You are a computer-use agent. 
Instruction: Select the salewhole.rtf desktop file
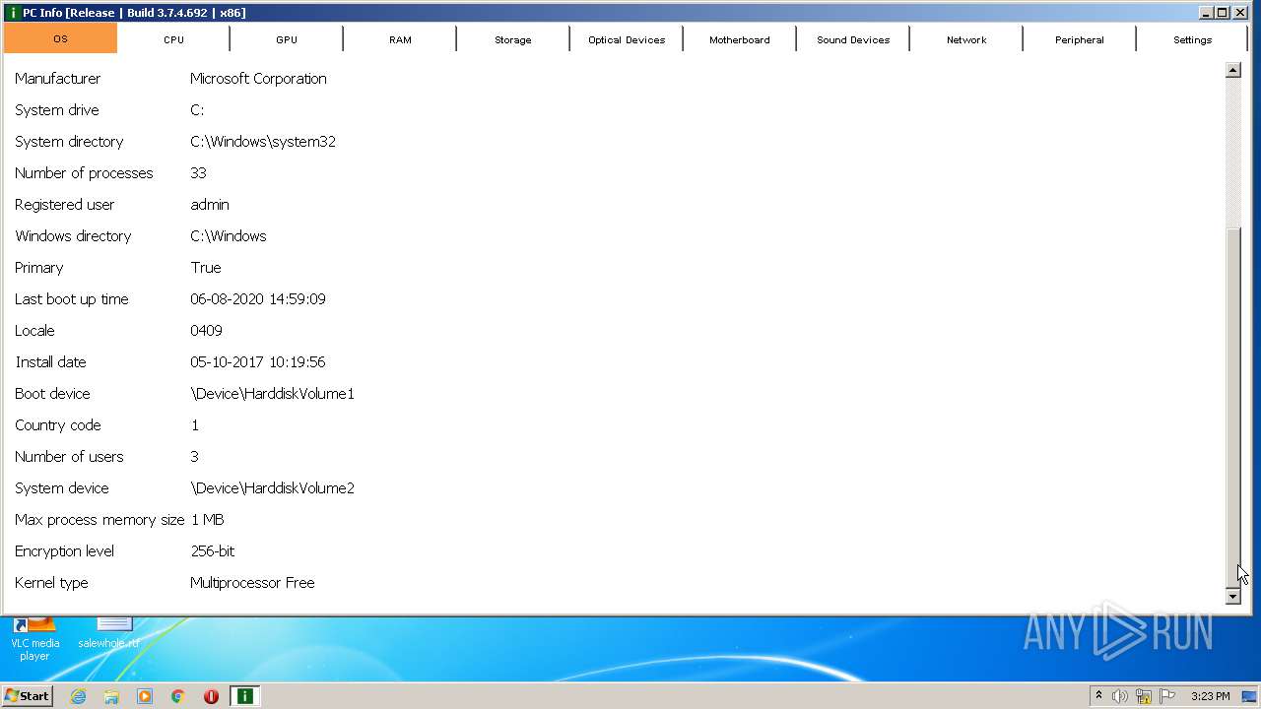(x=109, y=633)
